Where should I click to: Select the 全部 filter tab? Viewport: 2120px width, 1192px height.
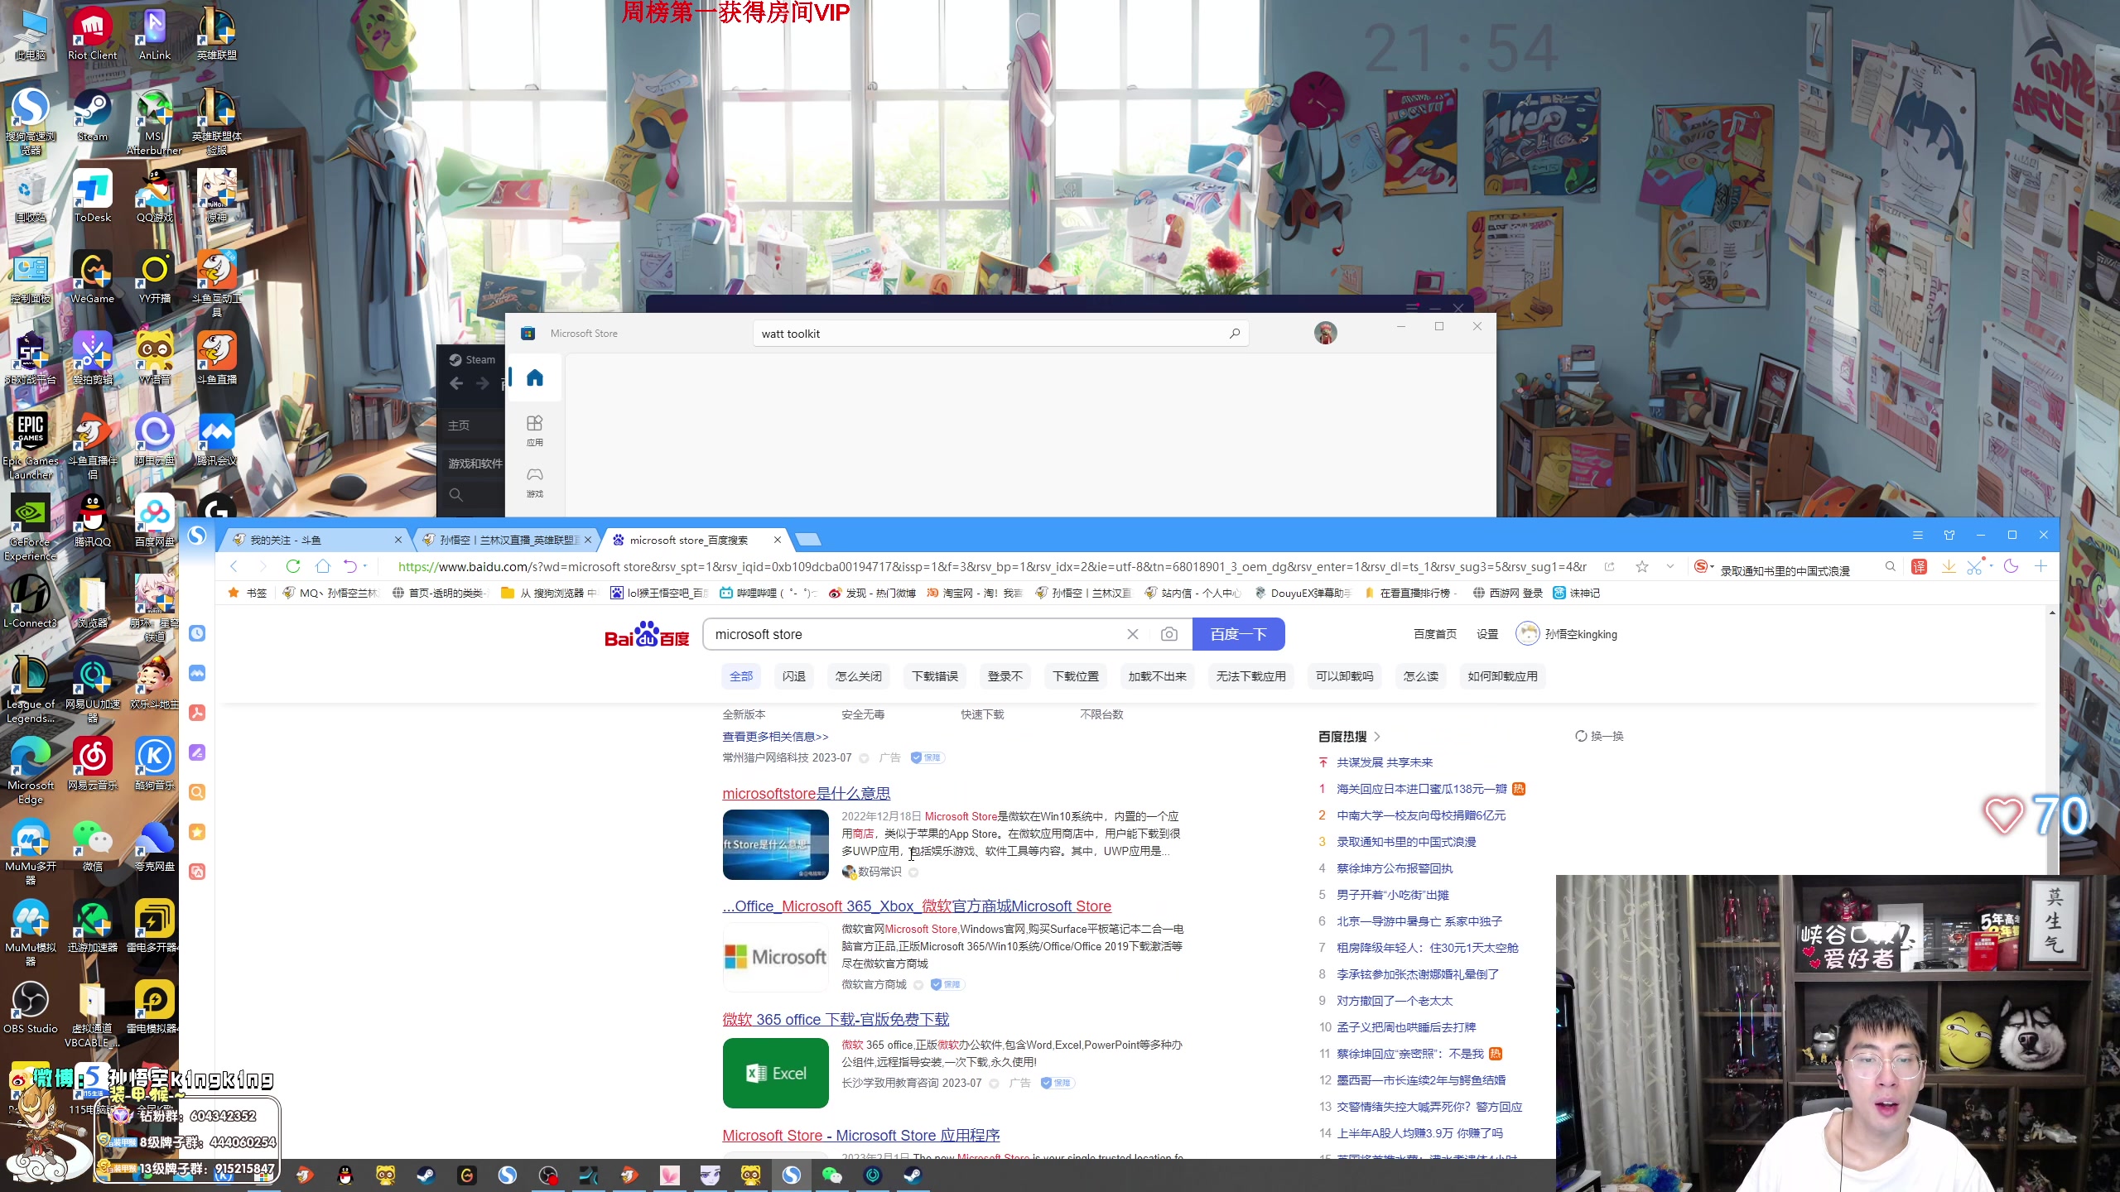click(741, 676)
